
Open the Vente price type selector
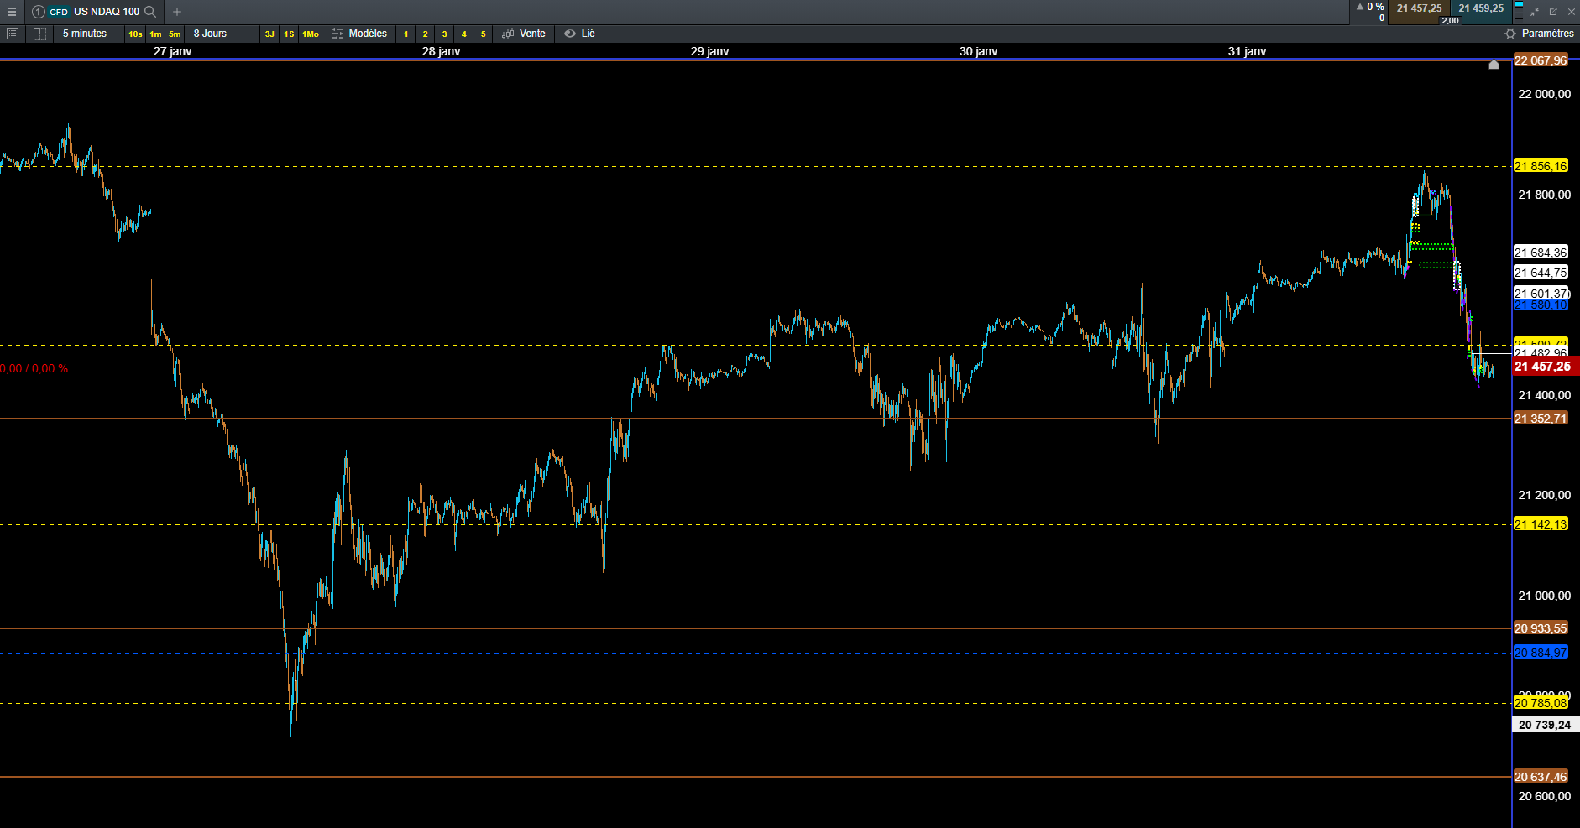point(524,34)
